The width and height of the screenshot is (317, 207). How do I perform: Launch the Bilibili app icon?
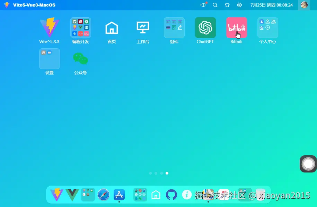tap(236, 28)
